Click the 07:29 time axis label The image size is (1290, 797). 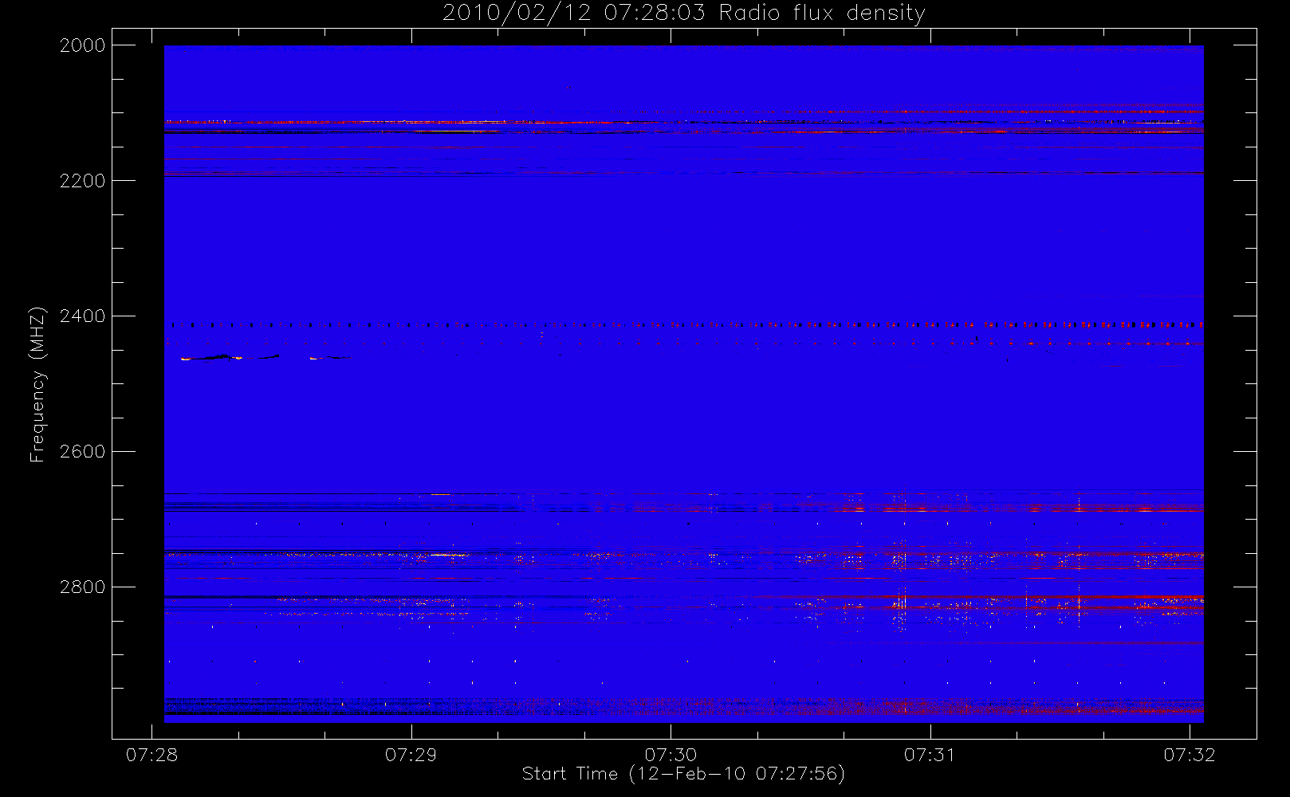click(411, 755)
